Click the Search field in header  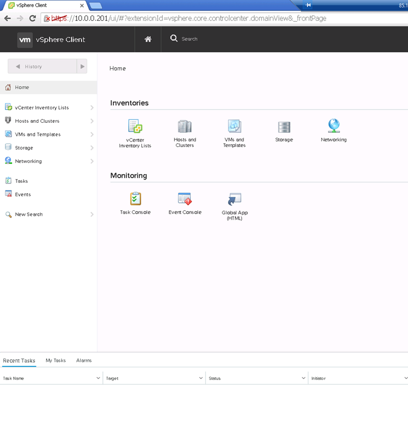(189, 39)
